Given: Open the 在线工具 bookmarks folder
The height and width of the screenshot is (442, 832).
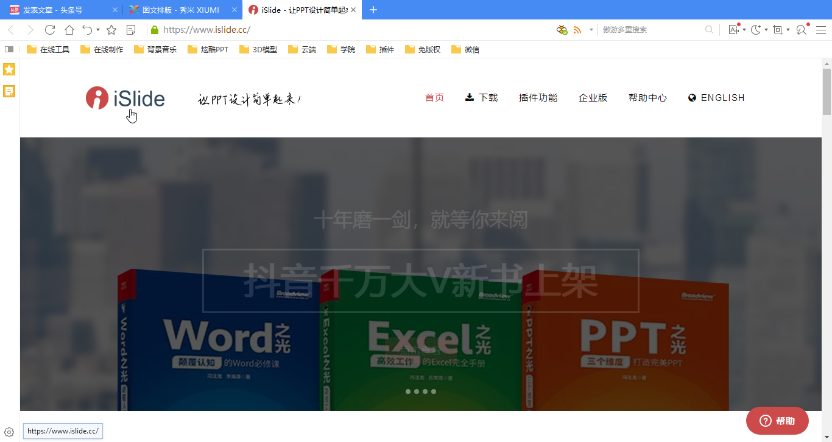Looking at the screenshot, I should coord(48,49).
